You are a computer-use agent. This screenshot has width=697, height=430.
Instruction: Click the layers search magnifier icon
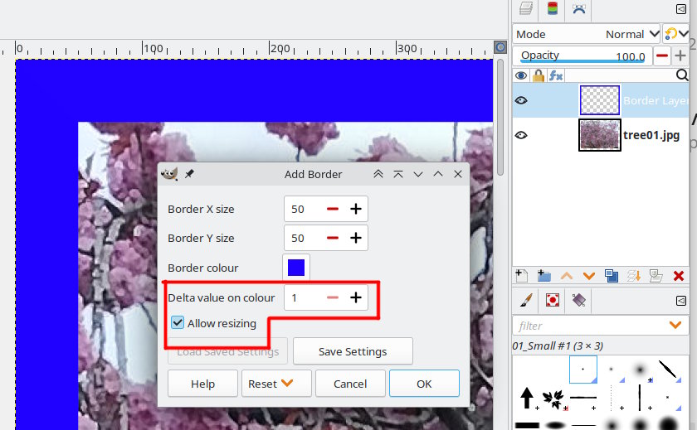coord(682,75)
